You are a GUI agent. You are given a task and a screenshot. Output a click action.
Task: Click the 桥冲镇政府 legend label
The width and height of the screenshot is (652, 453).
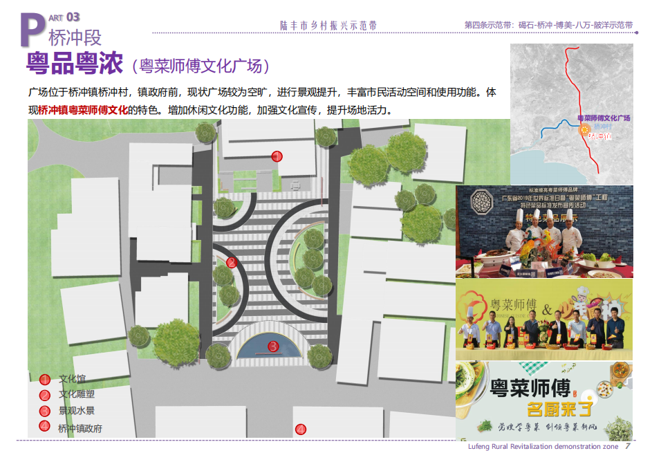click(80, 428)
